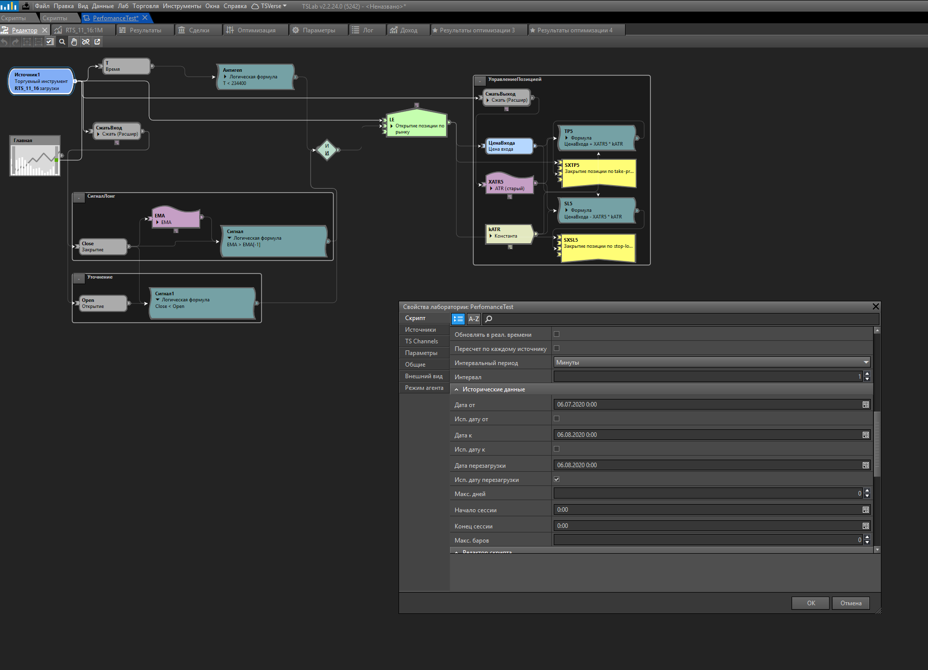Click the 'Дата к' date input field

pos(707,435)
